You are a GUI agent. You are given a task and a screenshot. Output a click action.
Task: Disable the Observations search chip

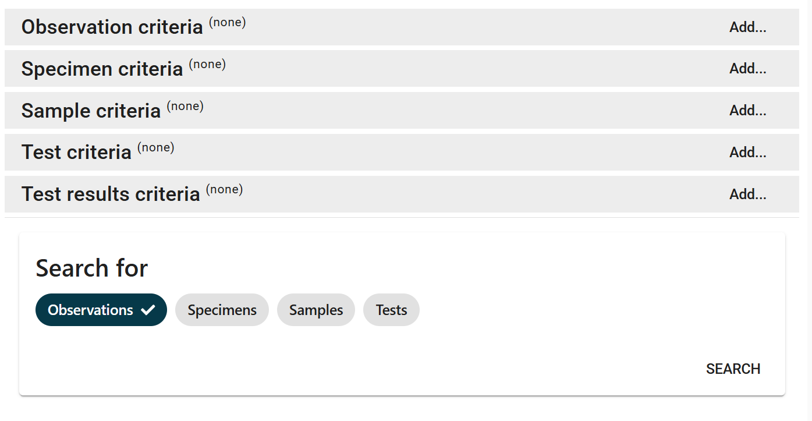tap(101, 310)
